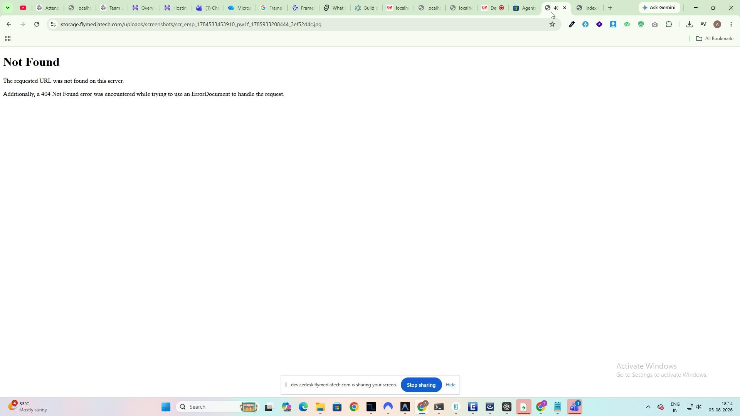
Task: Stop sharing the screen
Action: click(421, 385)
